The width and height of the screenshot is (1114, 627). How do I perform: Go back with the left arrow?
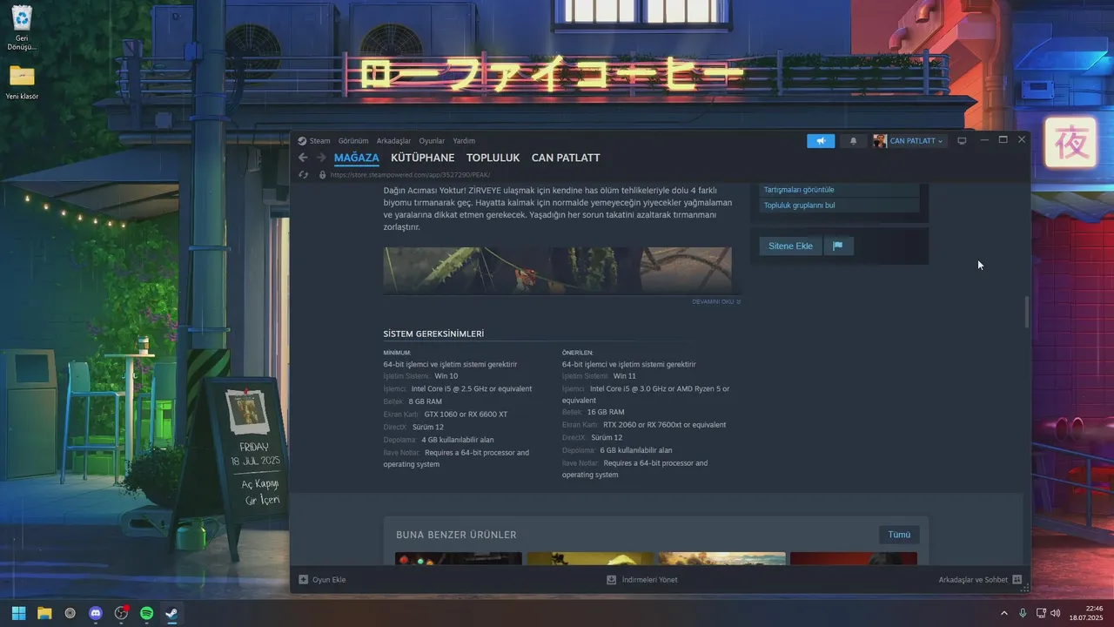tap(303, 158)
